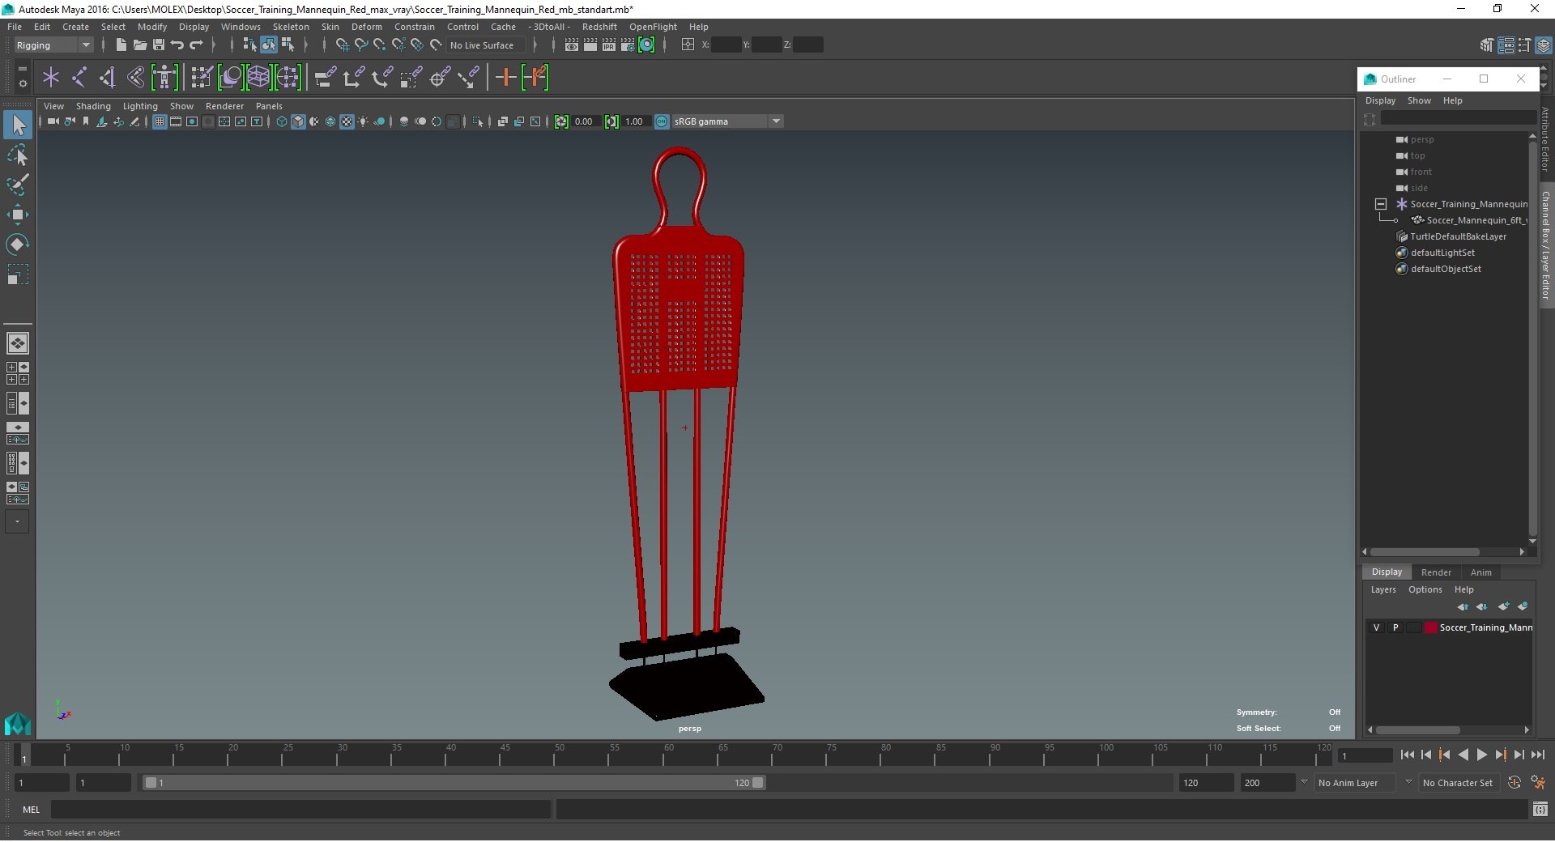Click the No Live Surface field
Screen dimensions: 1555x842
(486, 45)
